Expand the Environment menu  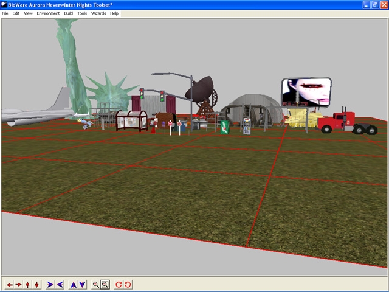click(48, 13)
